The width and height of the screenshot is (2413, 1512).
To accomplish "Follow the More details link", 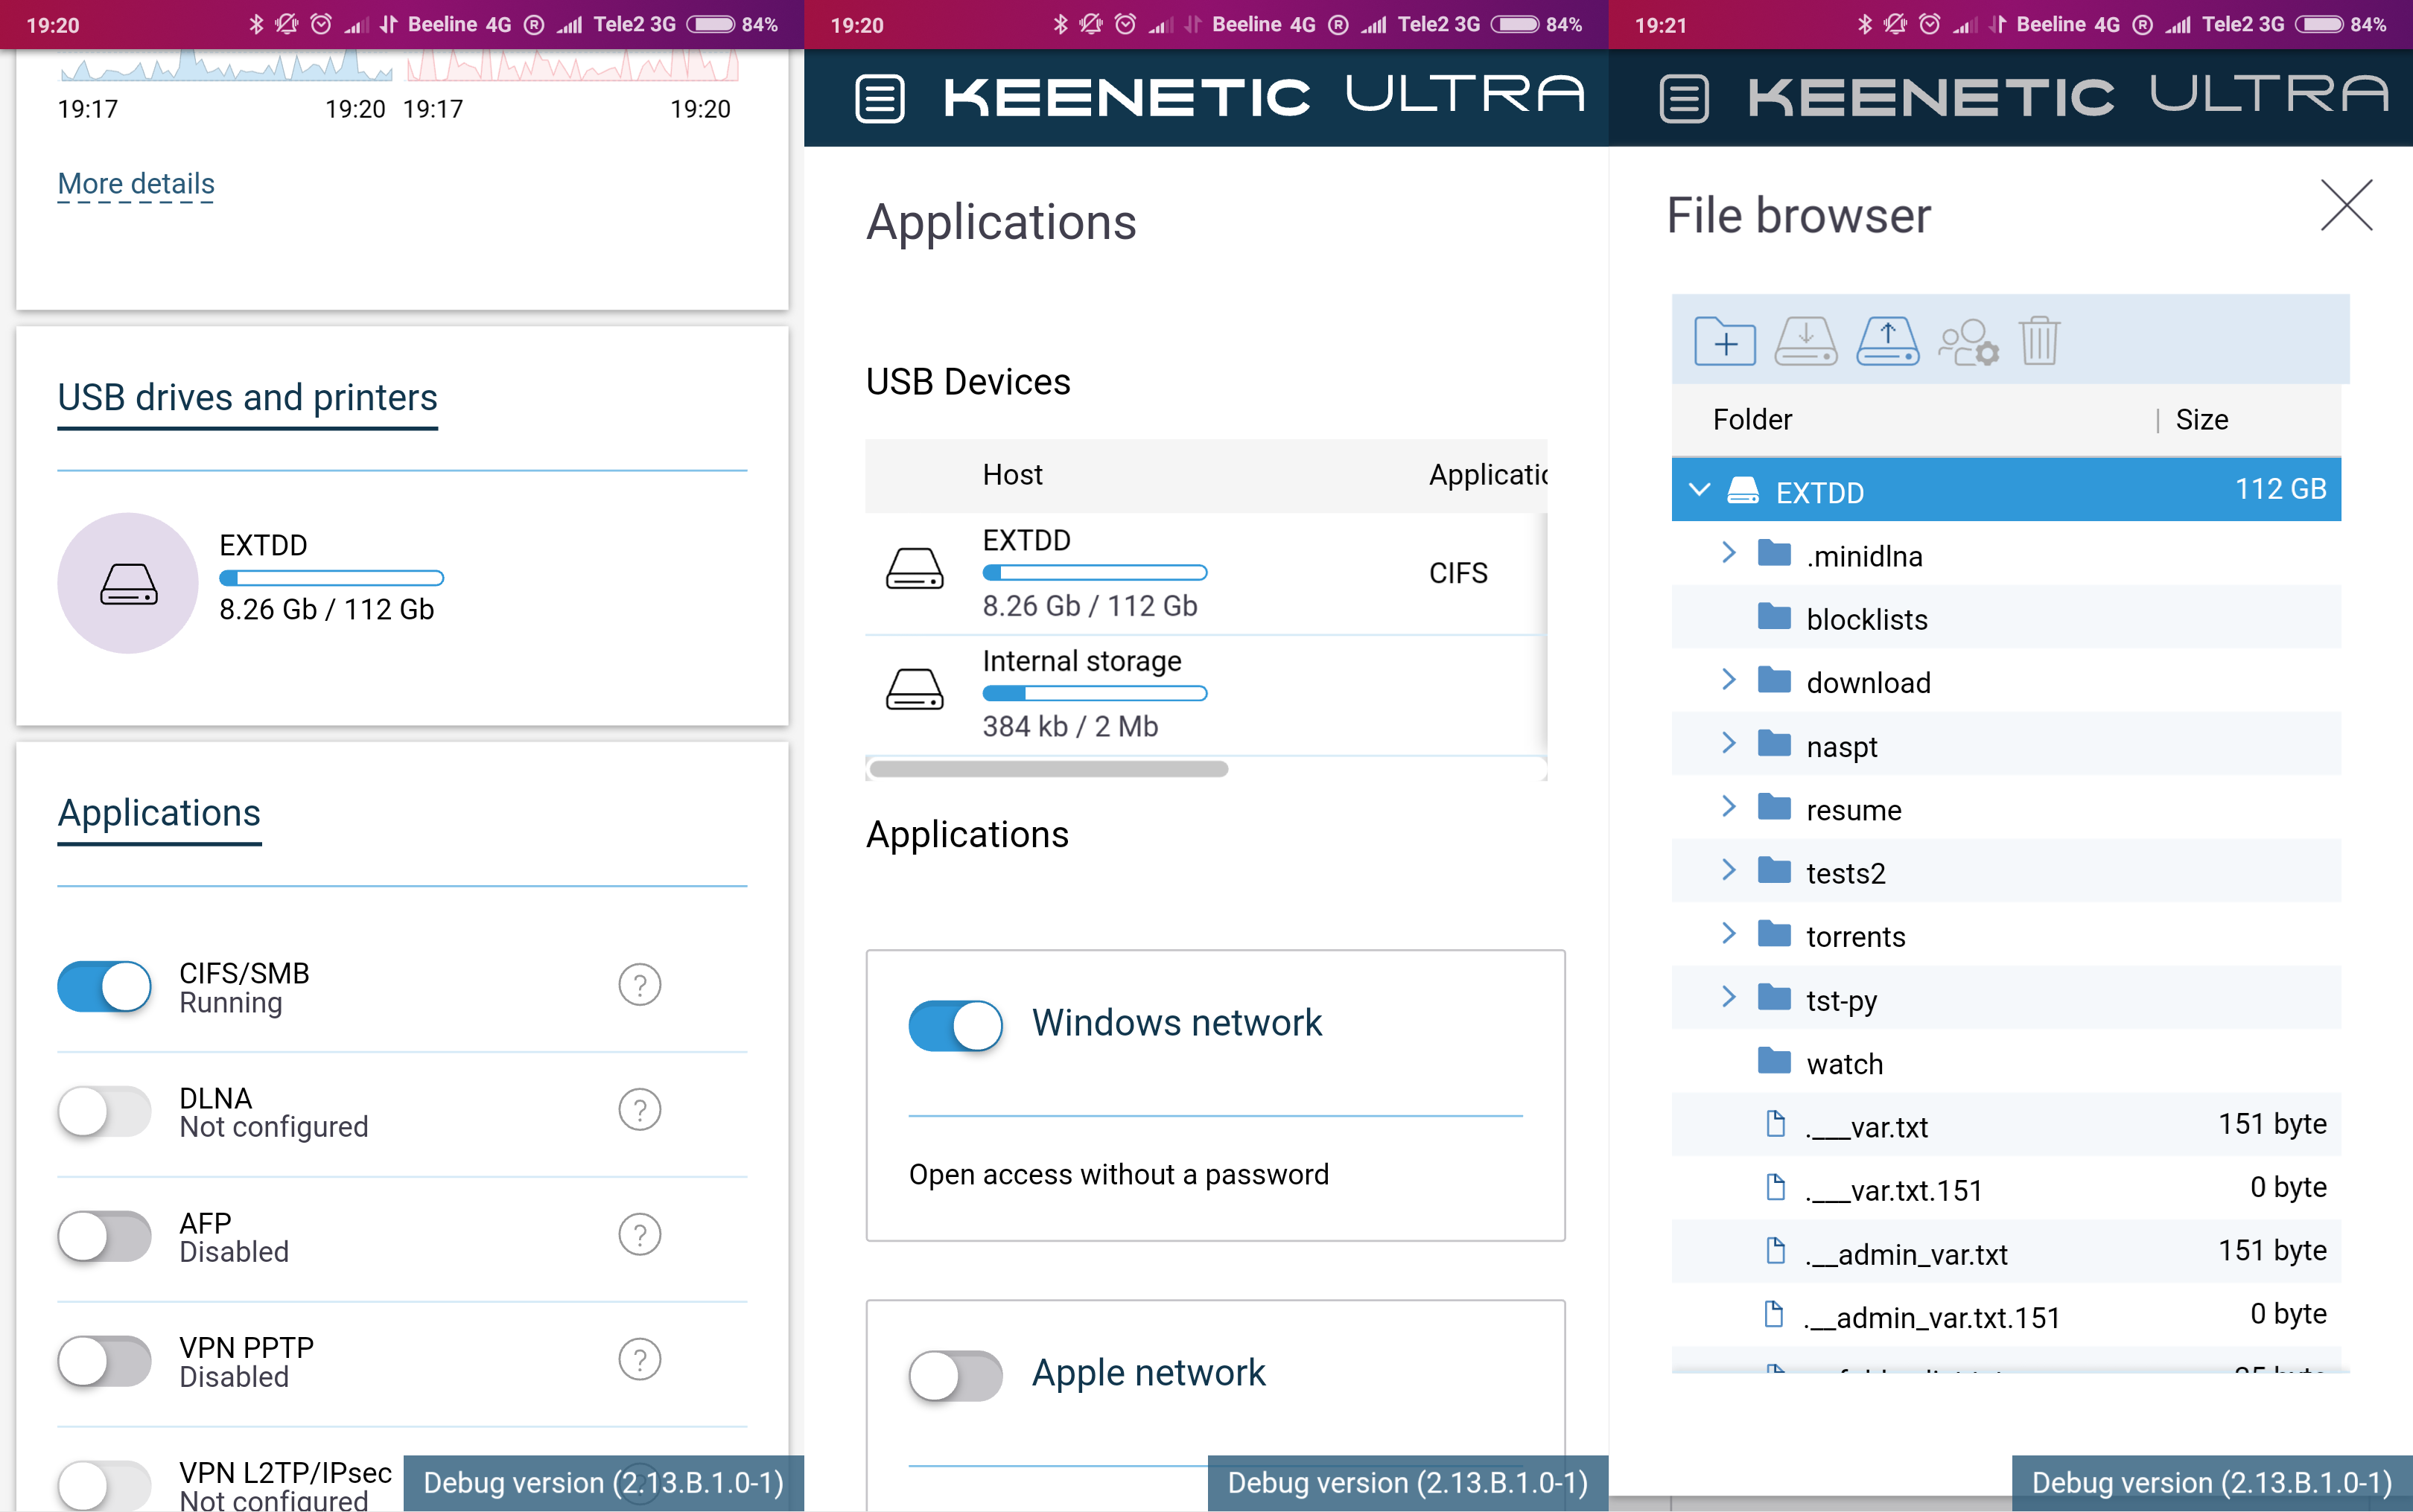I will point(136,184).
